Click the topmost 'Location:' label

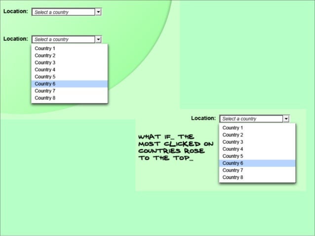click(16, 11)
